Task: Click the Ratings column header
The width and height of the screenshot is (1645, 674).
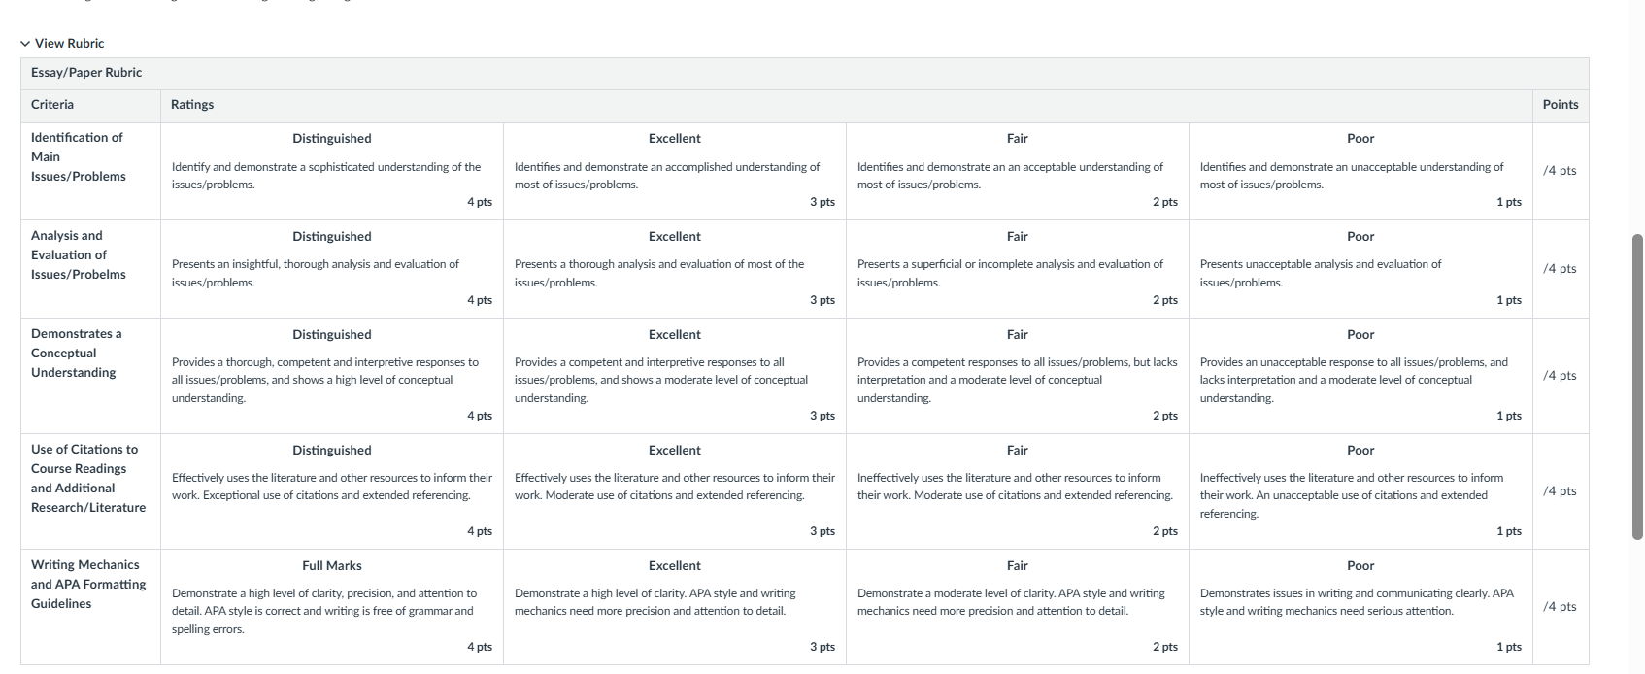Action: pos(192,105)
